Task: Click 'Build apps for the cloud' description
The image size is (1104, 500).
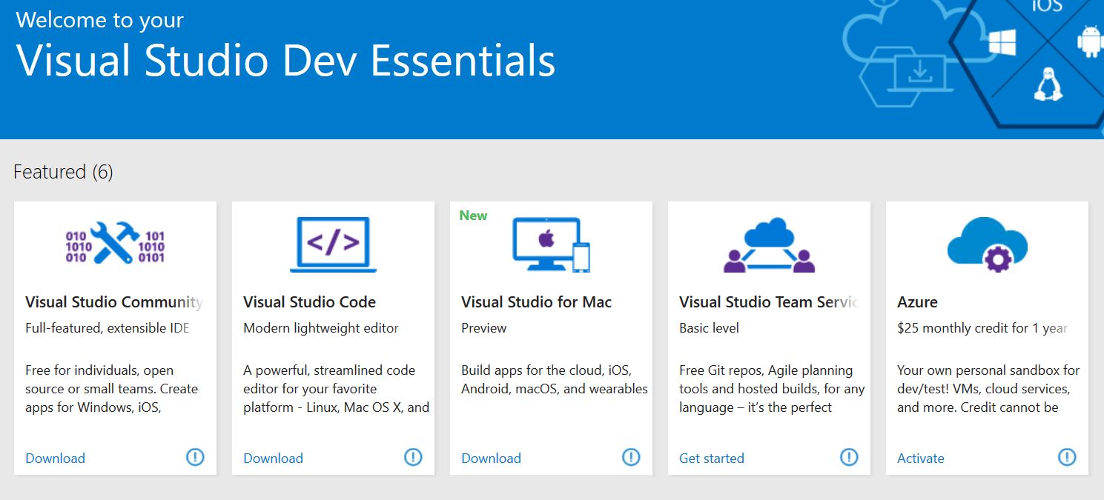Action: click(555, 379)
